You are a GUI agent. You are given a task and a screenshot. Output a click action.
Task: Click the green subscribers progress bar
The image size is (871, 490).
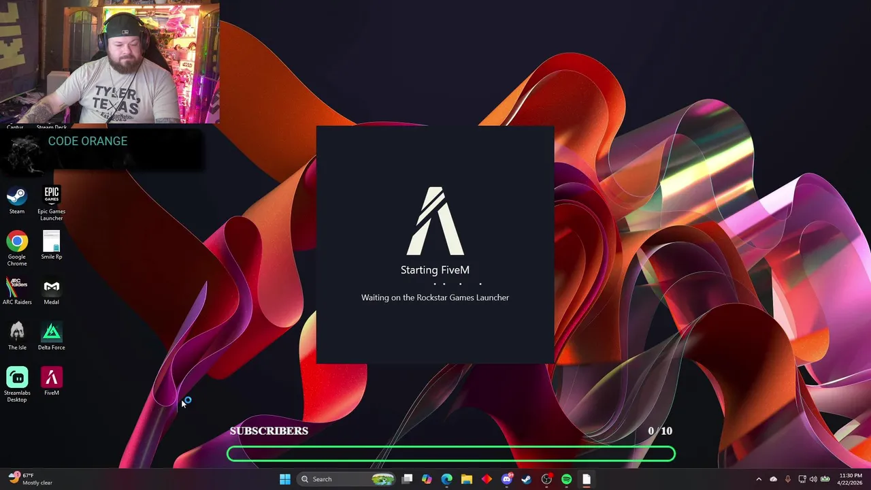pos(451,454)
